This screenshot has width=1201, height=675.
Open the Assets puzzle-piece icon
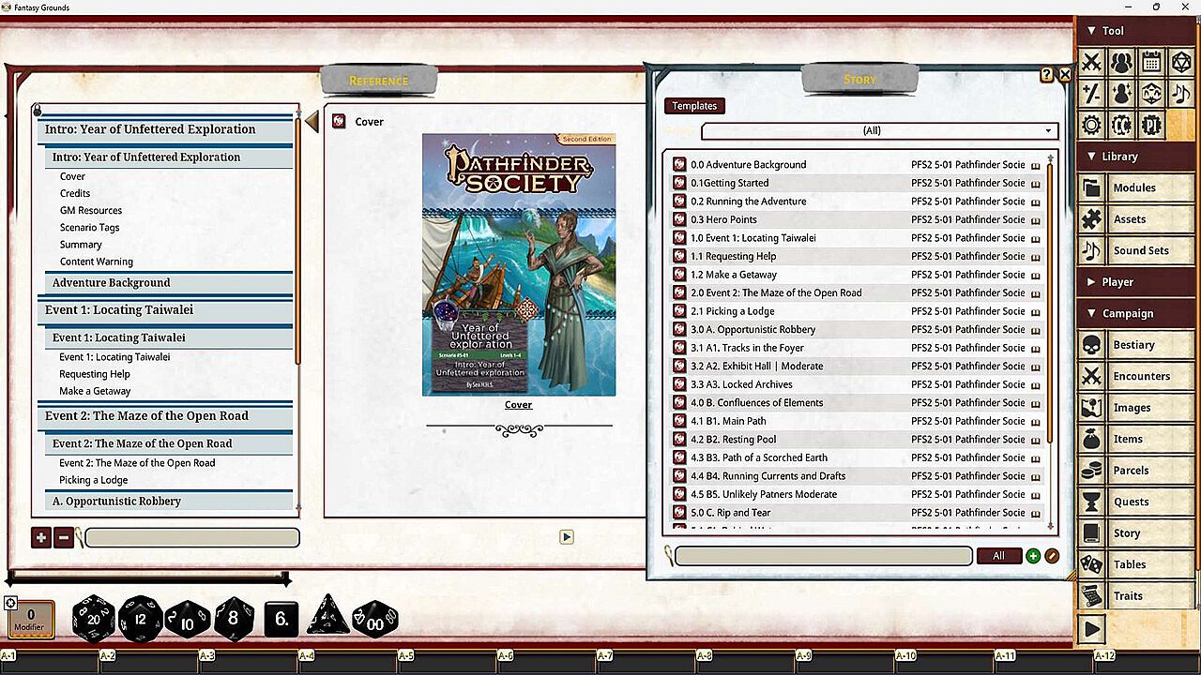click(x=1091, y=219)
